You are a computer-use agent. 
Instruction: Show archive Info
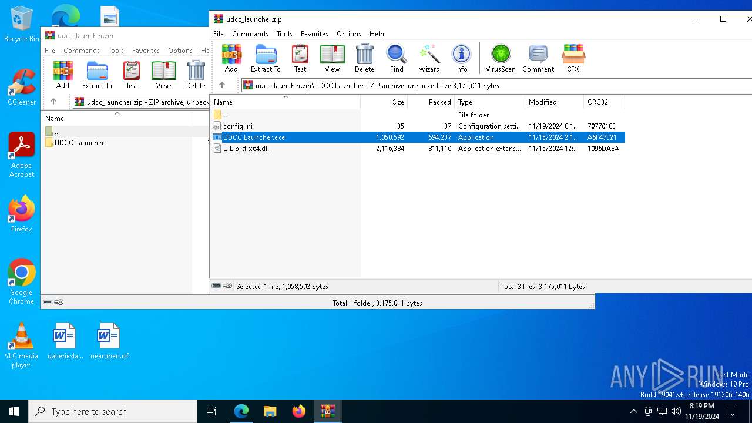click(x=461, y=58)
